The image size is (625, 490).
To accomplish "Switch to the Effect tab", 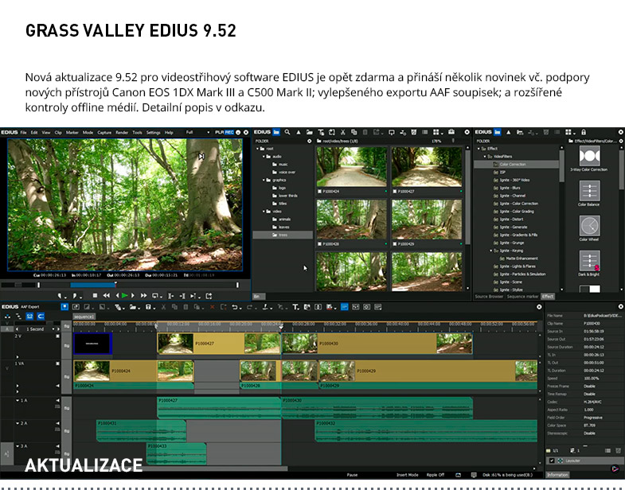I will (x=548, y=297).
